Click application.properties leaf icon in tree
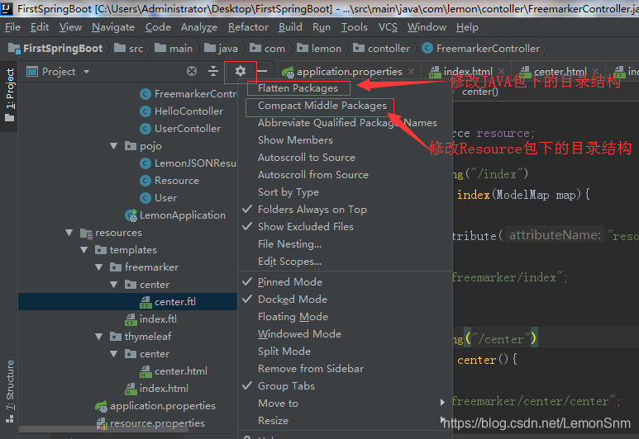The image size is (639, 439). (101, 406)
